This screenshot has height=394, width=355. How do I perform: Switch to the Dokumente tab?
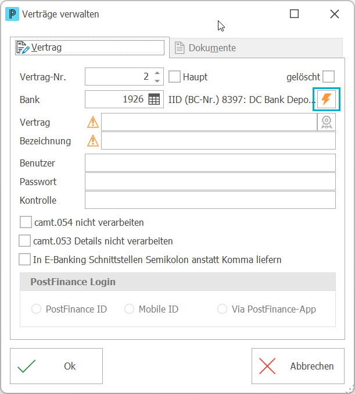click(256, 48)
